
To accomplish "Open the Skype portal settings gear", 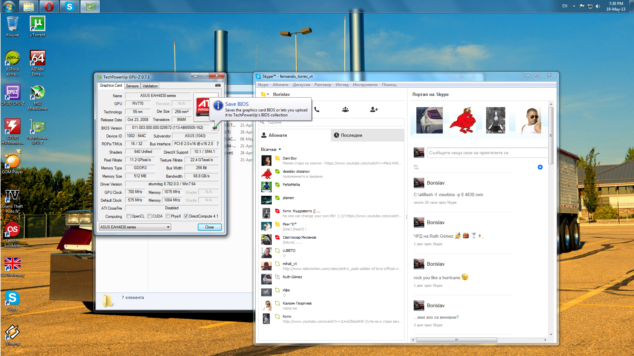I will [x=540, y=167].
